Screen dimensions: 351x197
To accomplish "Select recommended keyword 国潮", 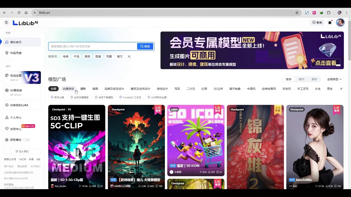I will pos(98,56).
